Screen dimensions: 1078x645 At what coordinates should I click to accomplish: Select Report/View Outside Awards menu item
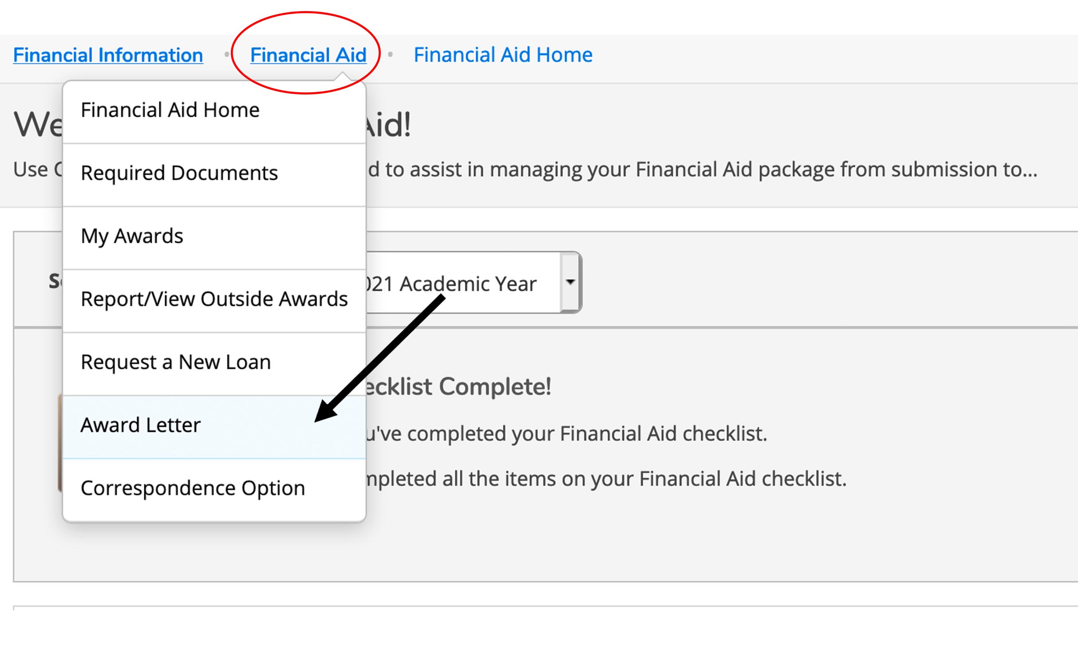[214, 299]
